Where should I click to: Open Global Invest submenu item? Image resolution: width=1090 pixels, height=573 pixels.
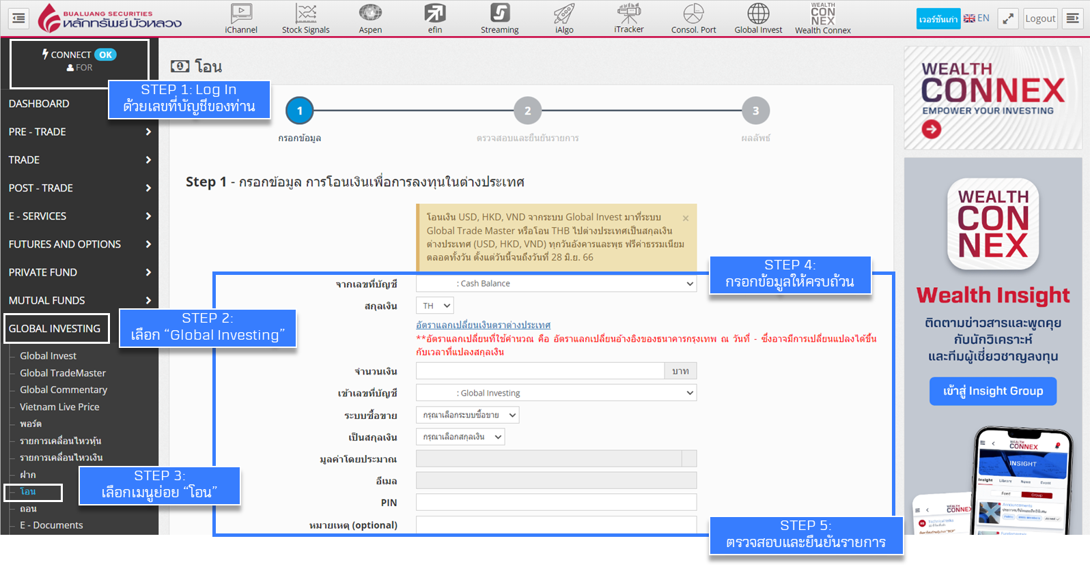[48, 356]
